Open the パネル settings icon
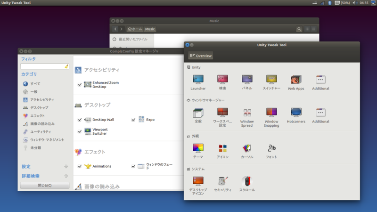This screenshot has width=377, height=212. (x=247, y=82)
